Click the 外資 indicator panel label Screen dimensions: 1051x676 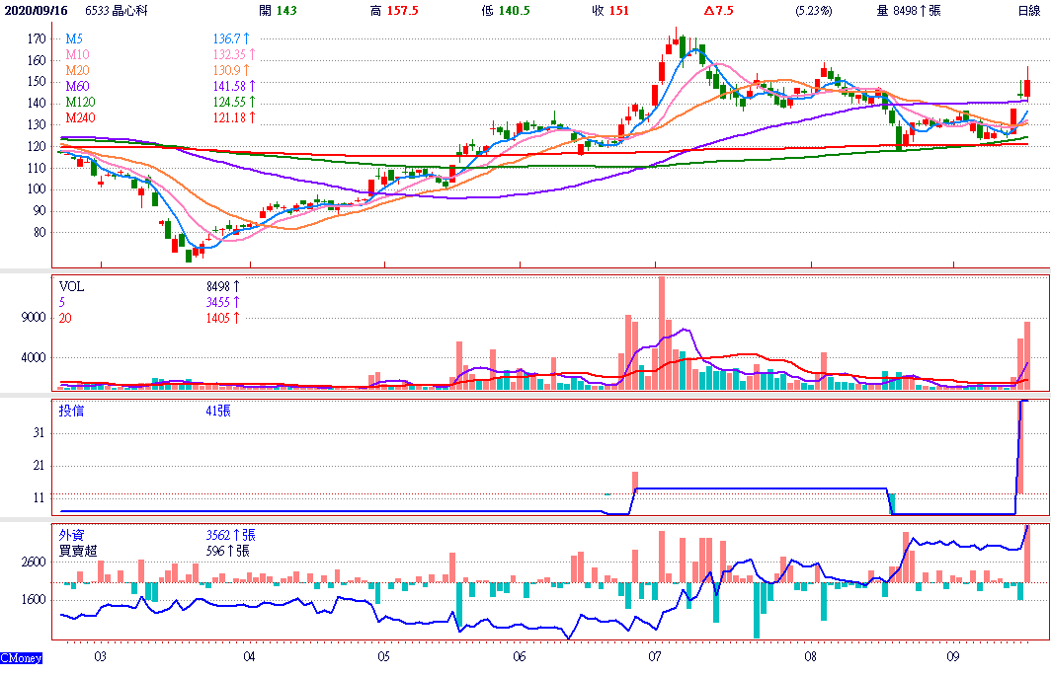[71, 535]
